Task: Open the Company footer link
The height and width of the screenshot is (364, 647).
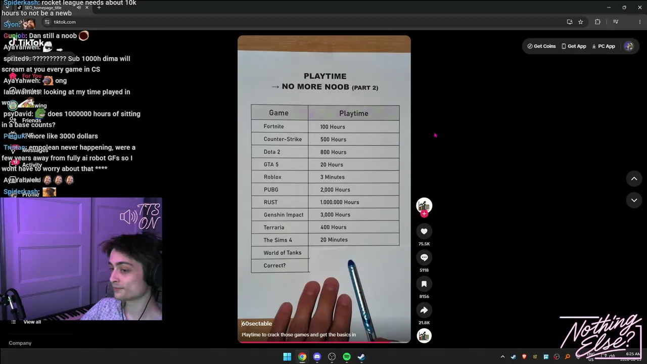Action: pyautogui.click(x=20, y=343)
